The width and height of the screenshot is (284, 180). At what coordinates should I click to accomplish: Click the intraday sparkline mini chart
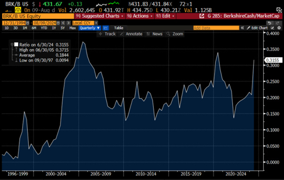[x=108, y=4]
